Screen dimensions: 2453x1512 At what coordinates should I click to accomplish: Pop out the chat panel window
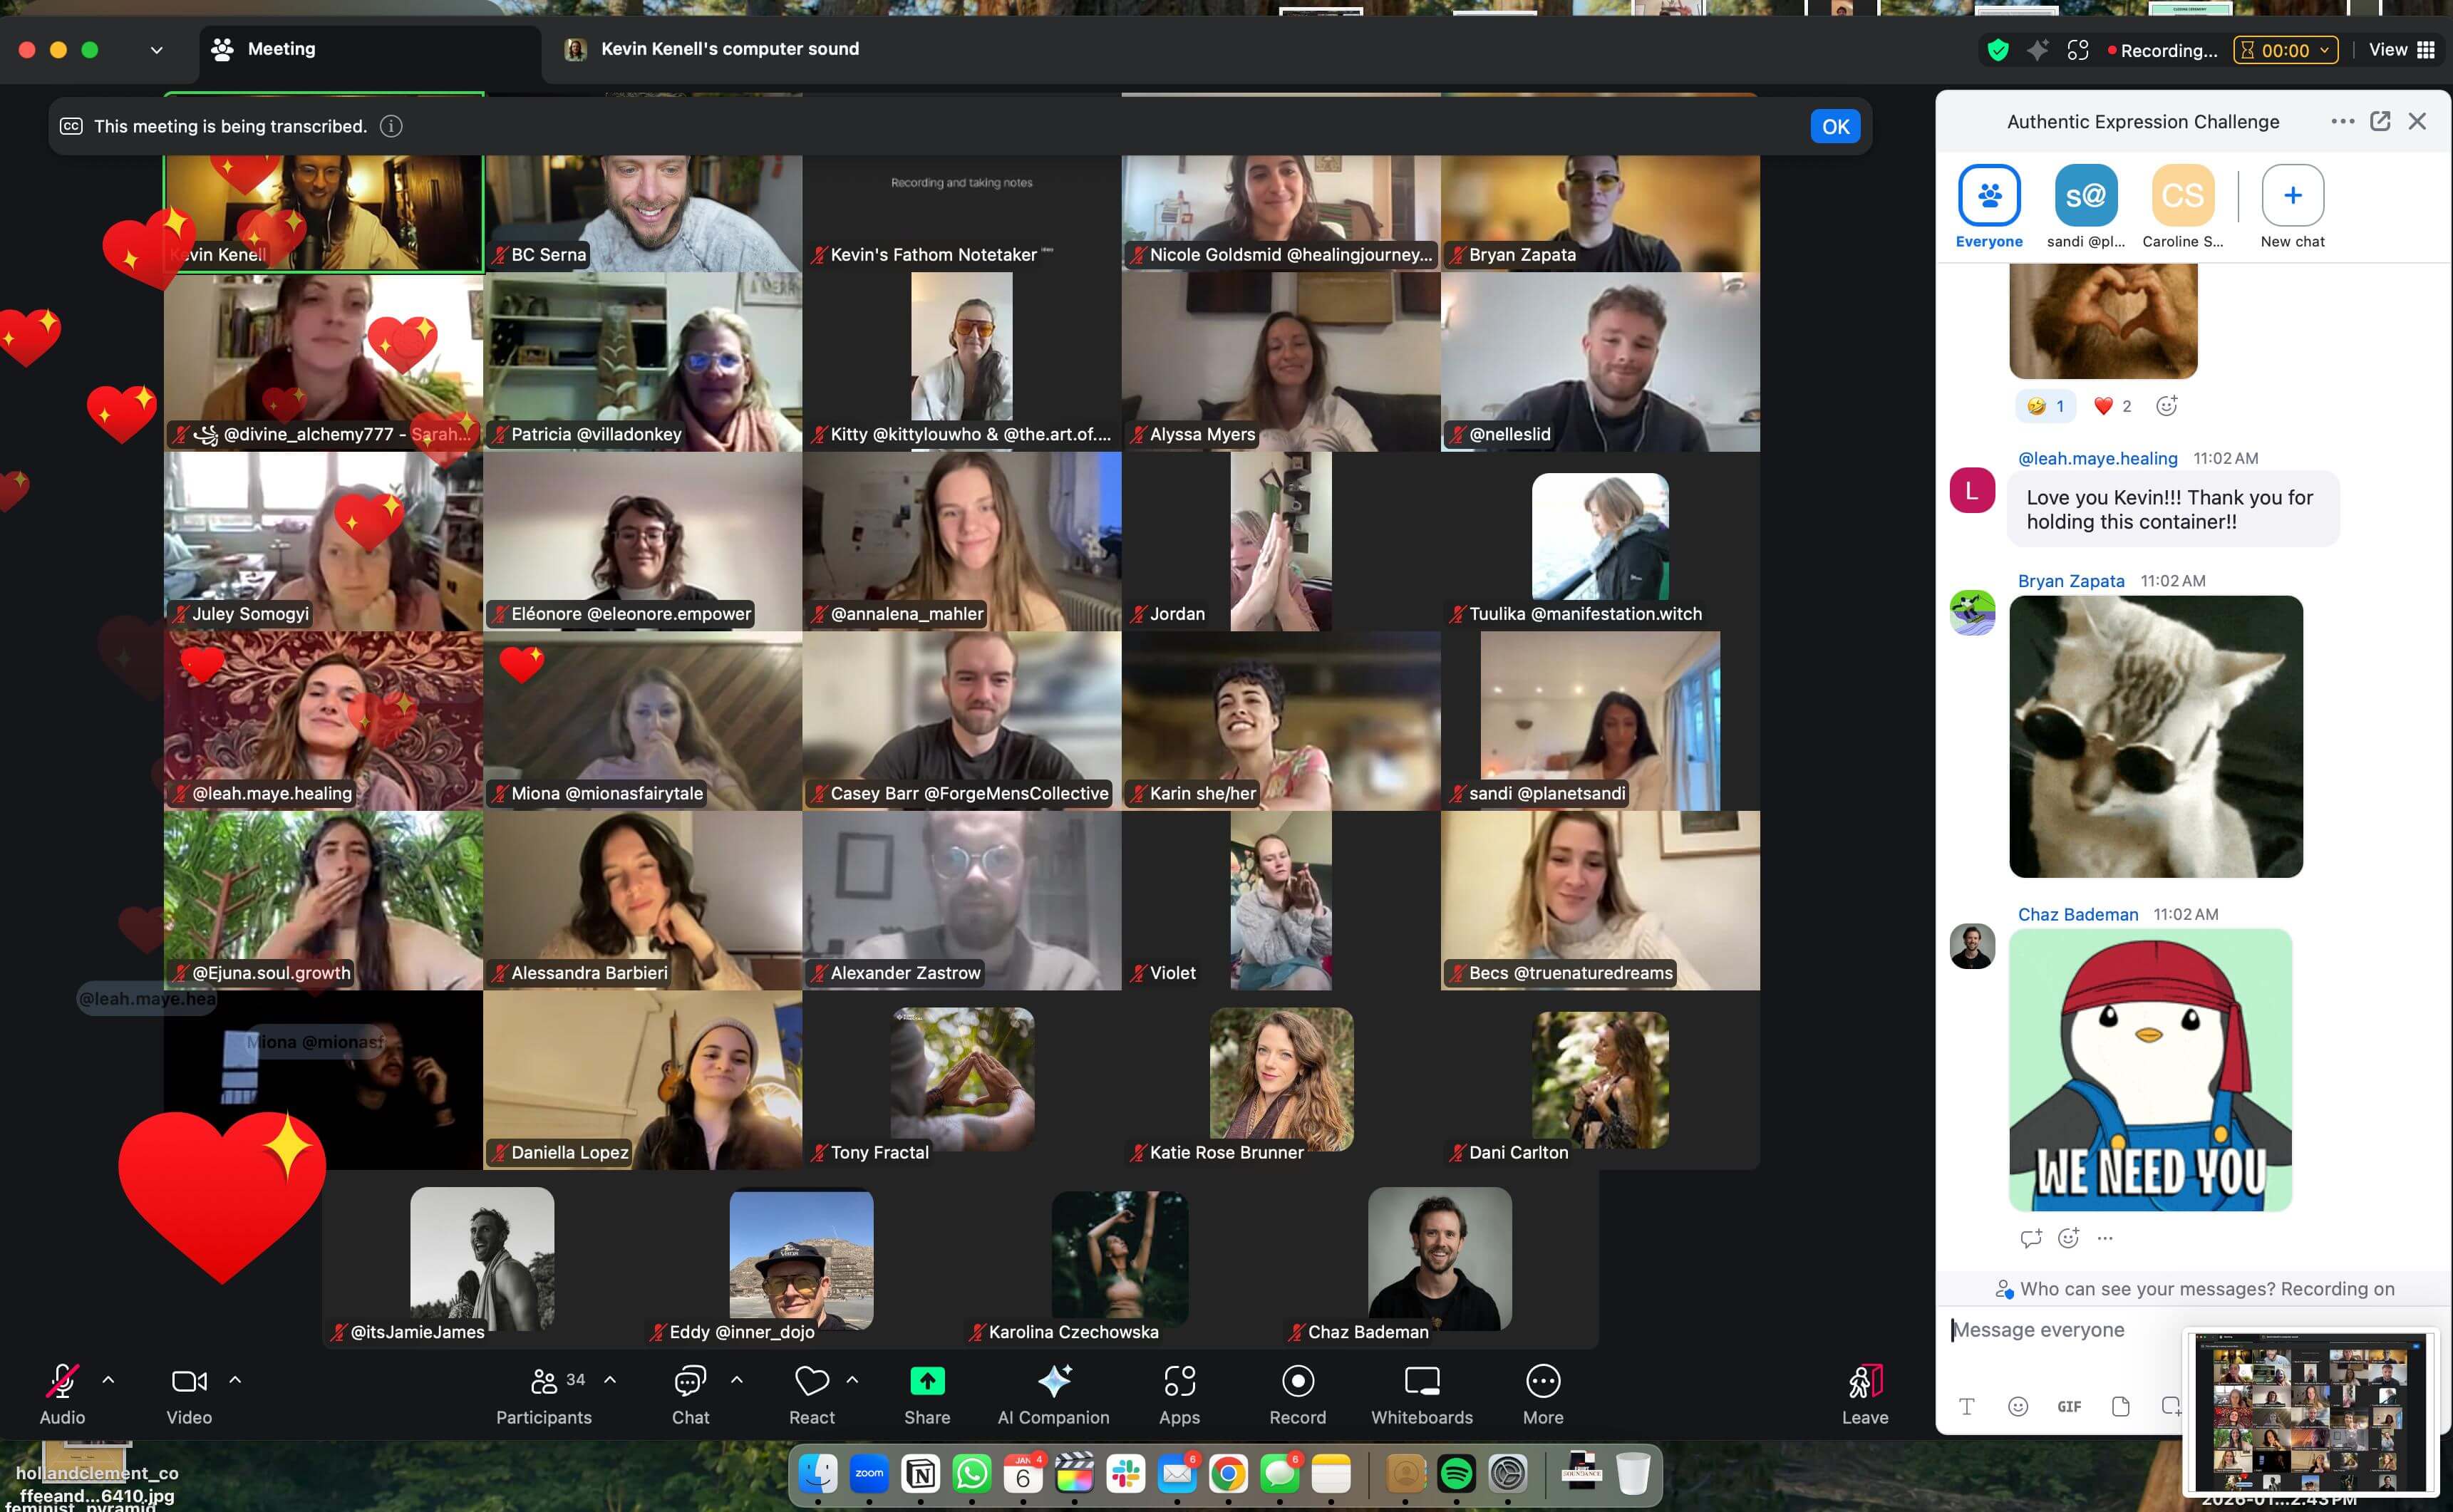tap(2380, 121)
